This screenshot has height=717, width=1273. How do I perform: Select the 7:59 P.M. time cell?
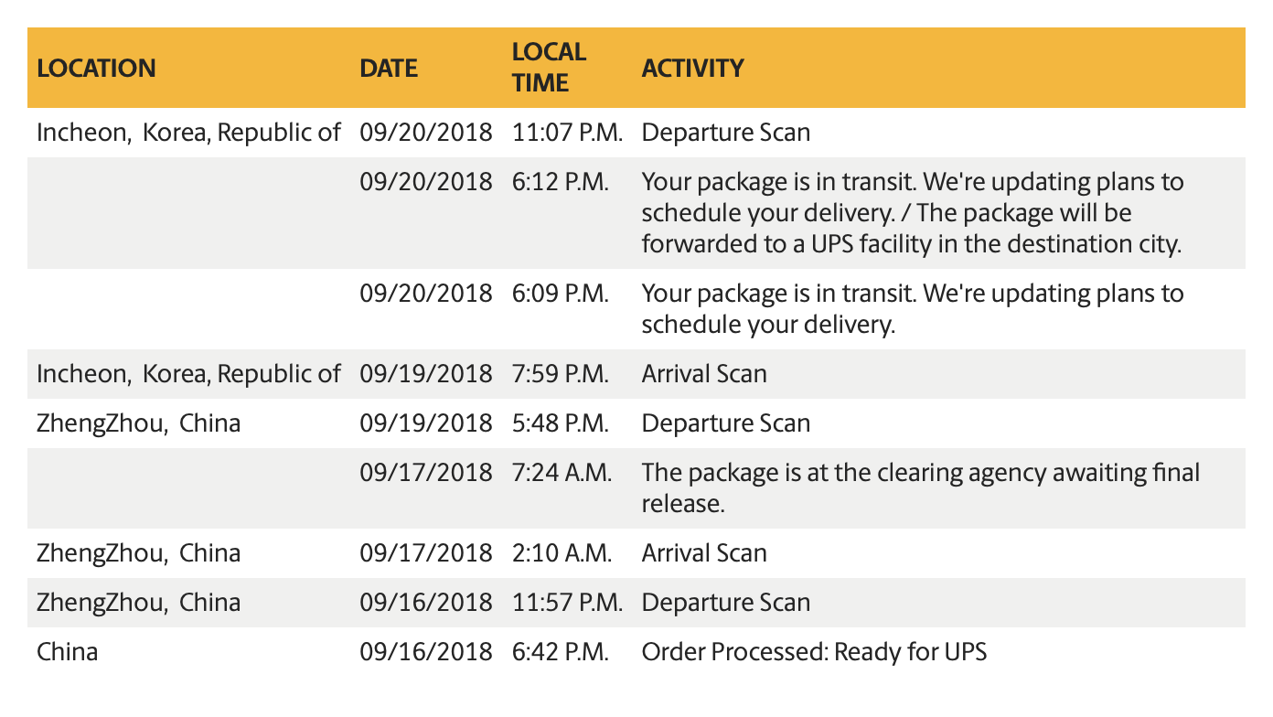[560, 374]
